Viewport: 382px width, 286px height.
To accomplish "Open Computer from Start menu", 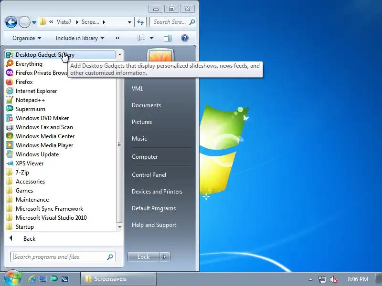I will click(x=145, y=157).
